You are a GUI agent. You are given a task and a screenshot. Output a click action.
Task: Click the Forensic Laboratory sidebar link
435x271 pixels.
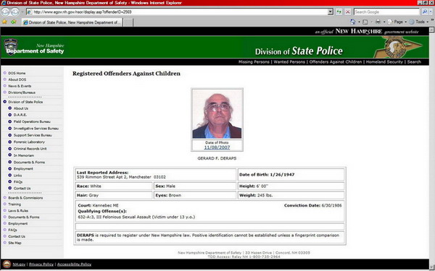click(29, 142)
